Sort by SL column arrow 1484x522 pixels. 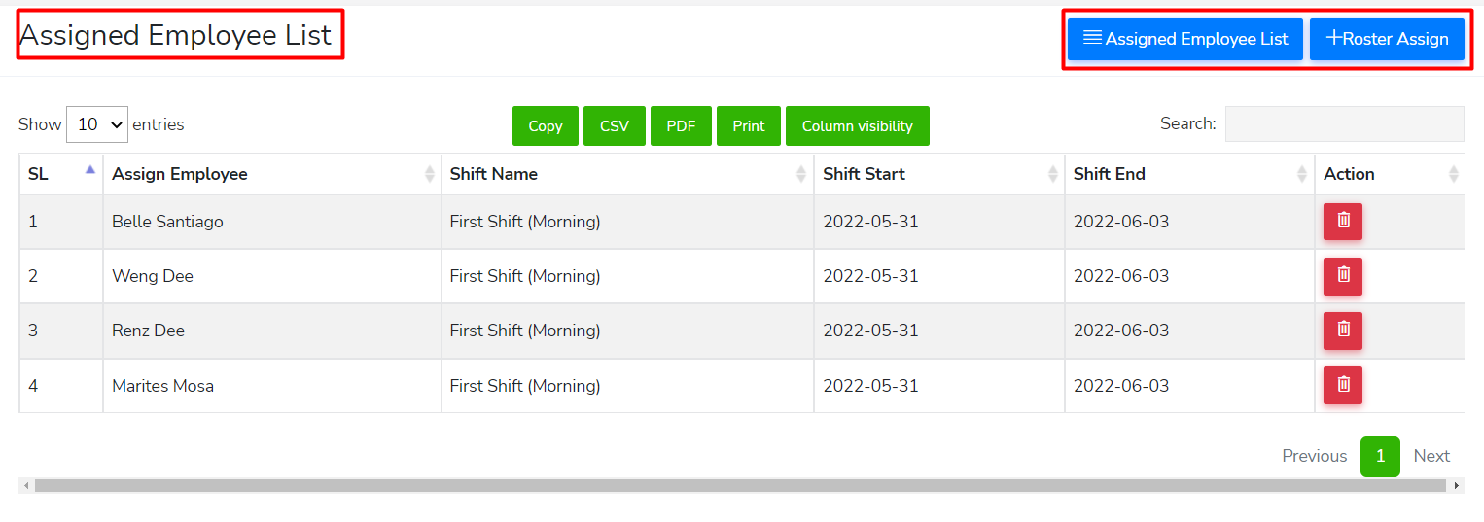pos(89,170)
